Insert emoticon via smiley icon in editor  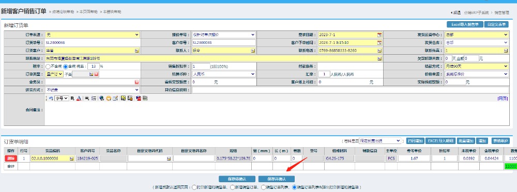(108, 98)
